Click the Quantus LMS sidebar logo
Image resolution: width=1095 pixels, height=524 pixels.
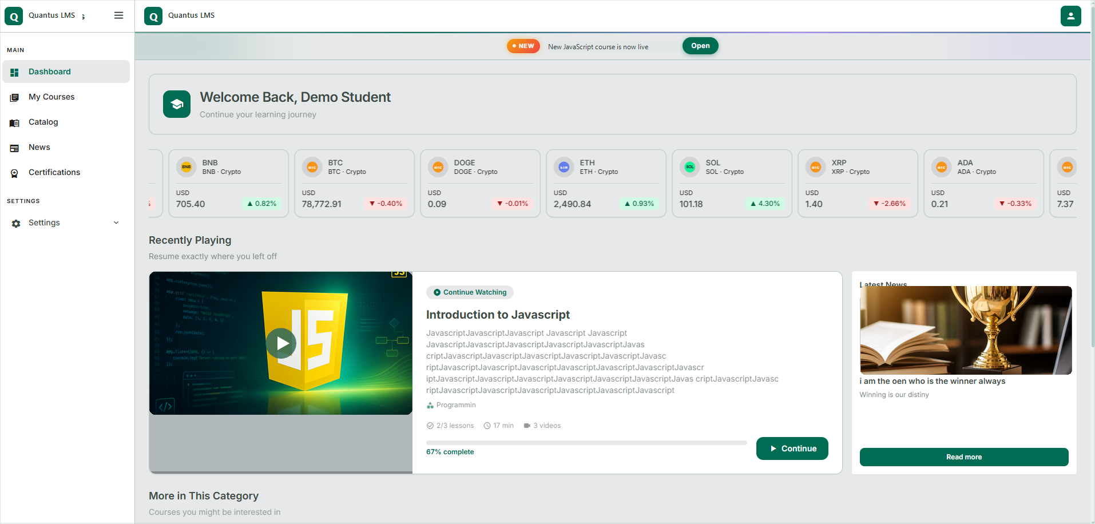[x=14, y=16]
